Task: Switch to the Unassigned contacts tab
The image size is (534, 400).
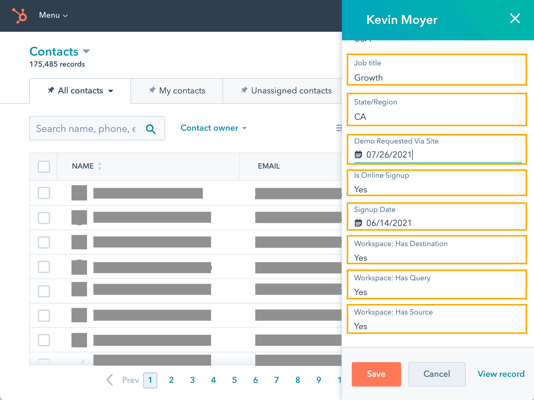Action: coord(291,90)
